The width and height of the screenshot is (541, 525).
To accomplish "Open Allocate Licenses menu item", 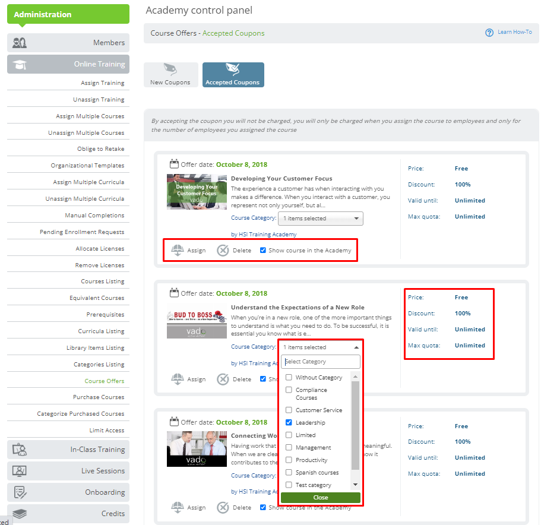I will coord(100,248).
